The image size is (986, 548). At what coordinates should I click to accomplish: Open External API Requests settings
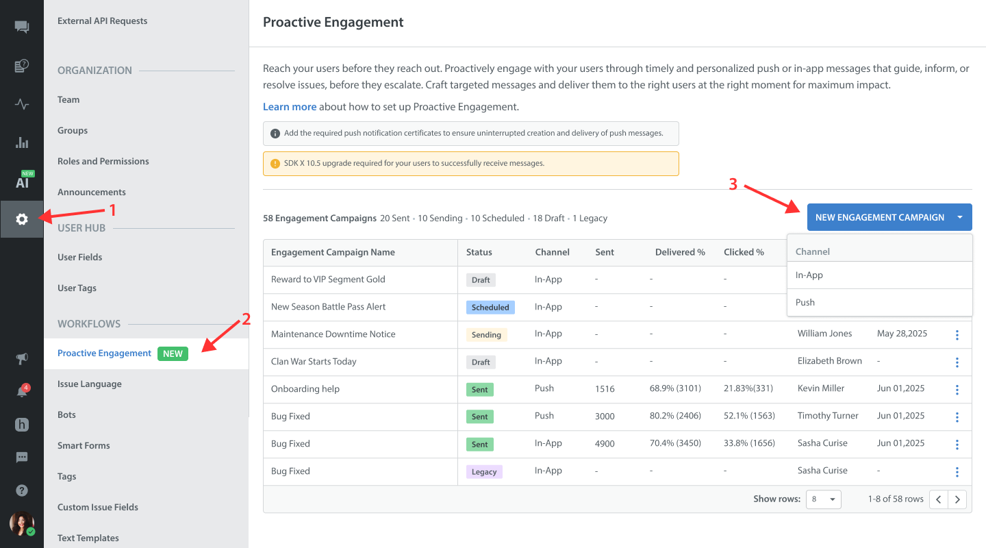click(102, 21)
